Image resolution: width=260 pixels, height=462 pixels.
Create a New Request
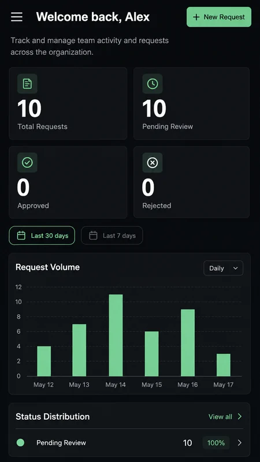click(219, 17)
